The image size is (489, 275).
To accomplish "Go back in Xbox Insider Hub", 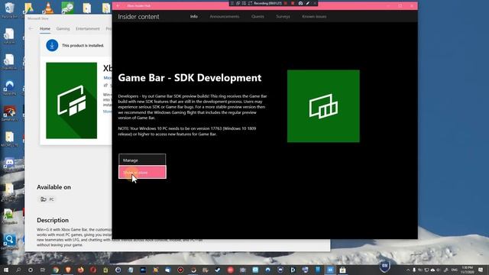I will (118, 5).
